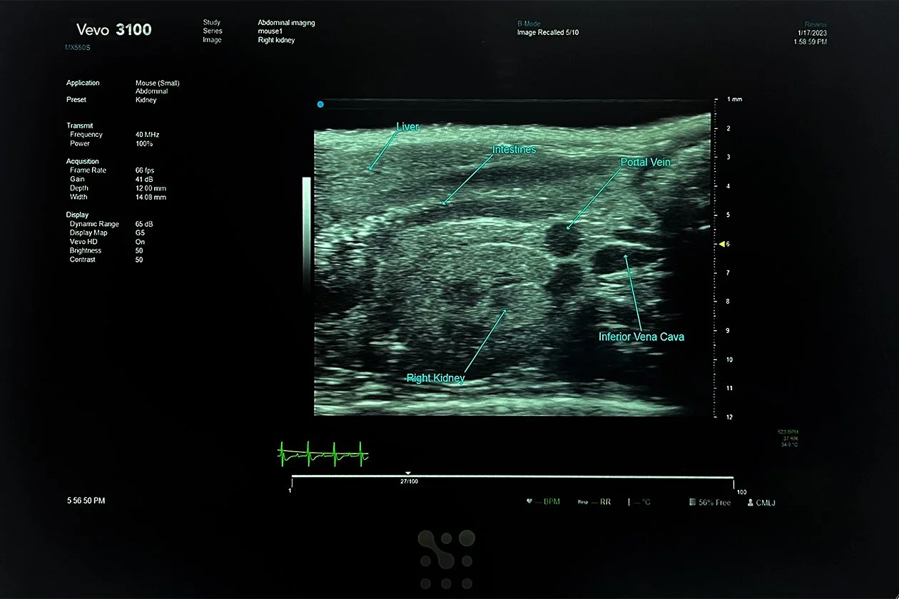The width and height of the screenshot is (899, 599).
Task: Click the cine loop frame progress bar
Action: (x=512, y=478)
